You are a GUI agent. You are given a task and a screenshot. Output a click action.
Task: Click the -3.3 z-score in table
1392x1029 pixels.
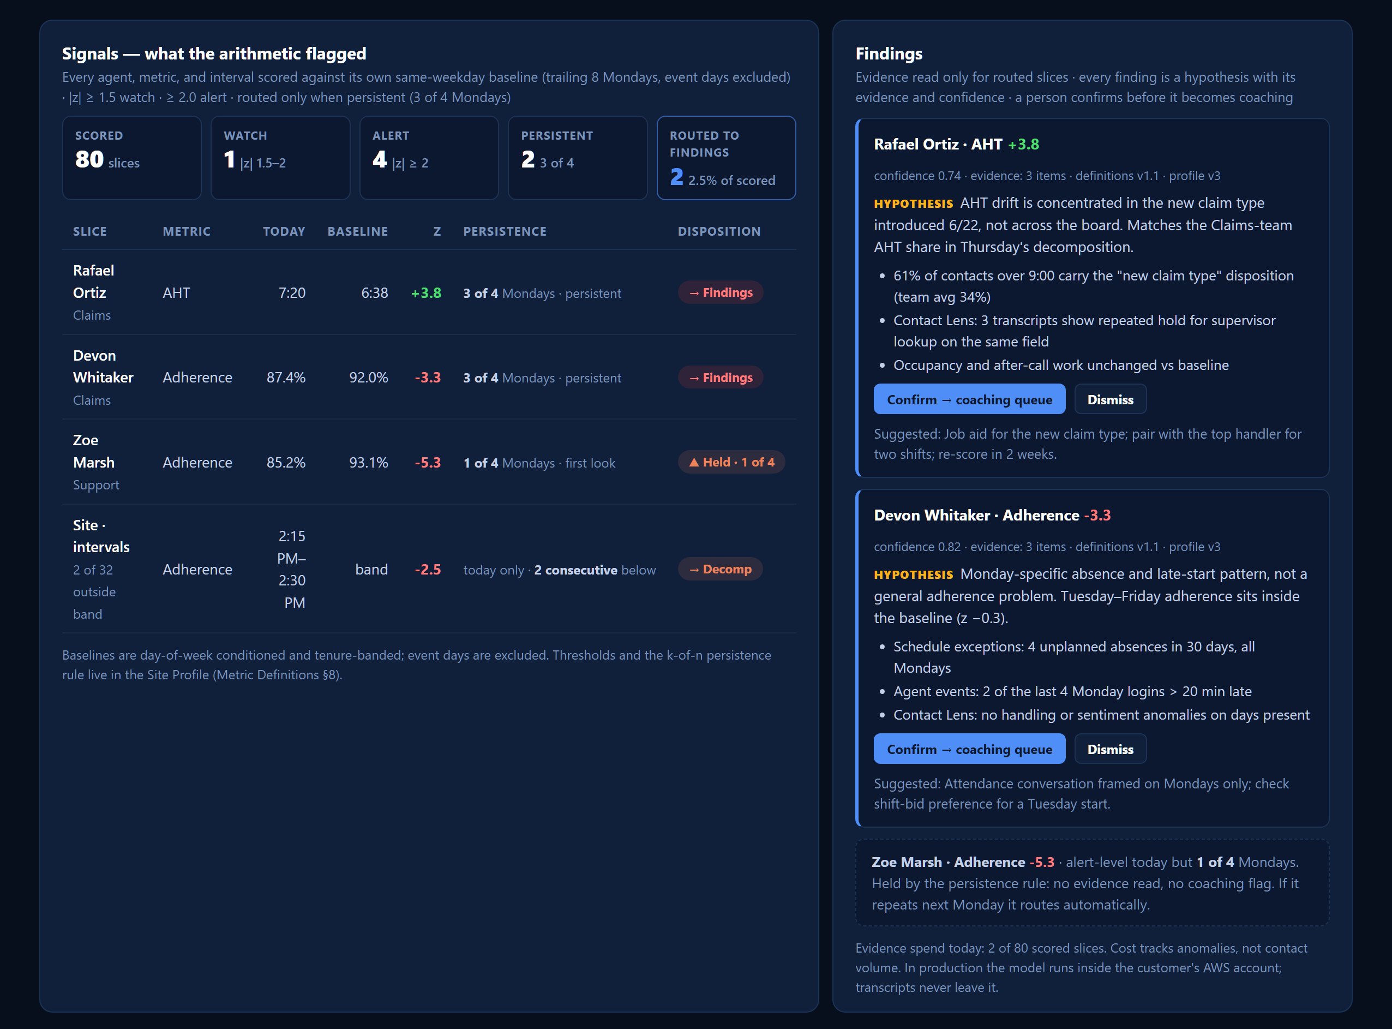click(428, 378)
